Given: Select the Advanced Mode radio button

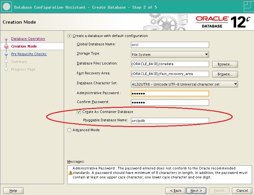Looking at the screenshot, I should click(x=69, y=130).
